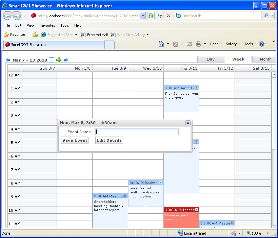Remove the 8:00AM Realtor event
The width and height of the screenshot is (278, 238).
tap(161, 183)
